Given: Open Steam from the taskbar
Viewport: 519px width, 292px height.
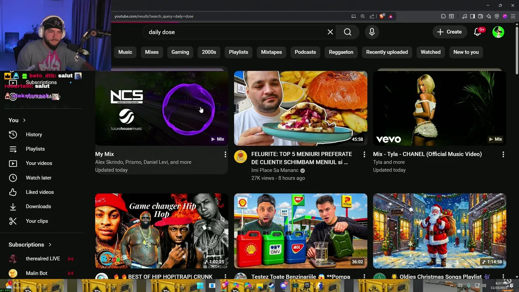Looking at the screenshot, I should pos(271,286).
